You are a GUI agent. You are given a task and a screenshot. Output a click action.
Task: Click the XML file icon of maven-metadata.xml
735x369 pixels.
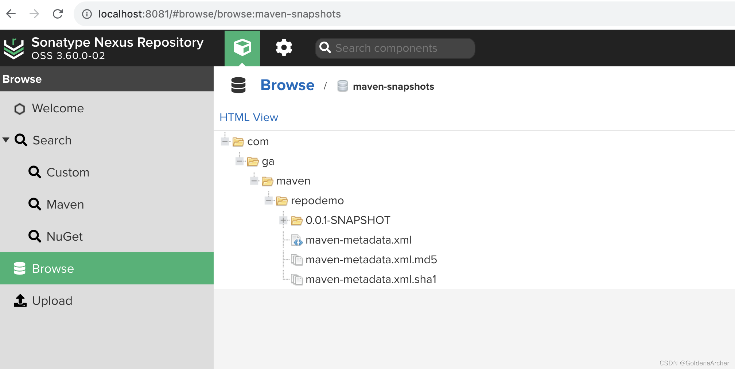[x=297, y=240]
